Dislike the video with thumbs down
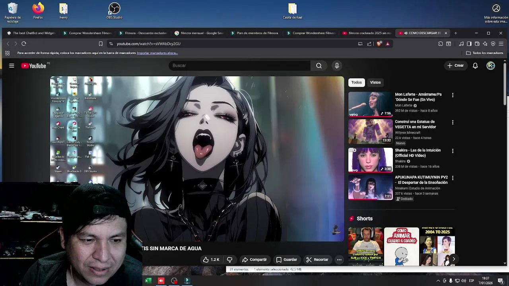Viewport: 509px width, 286px height. pyautogui.click(x=229, y=260)
